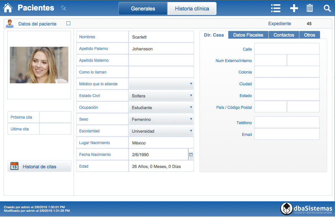Click the patient photo thumbnail

click(x=39, y=65)
